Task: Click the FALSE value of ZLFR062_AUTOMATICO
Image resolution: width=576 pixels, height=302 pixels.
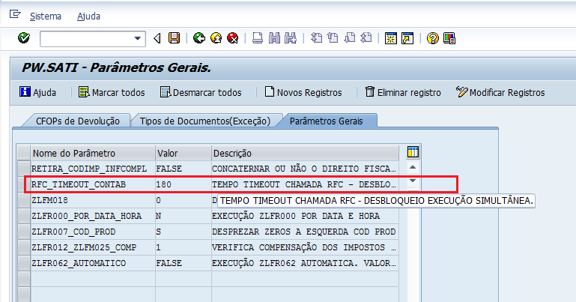Action: coord(184,263)
